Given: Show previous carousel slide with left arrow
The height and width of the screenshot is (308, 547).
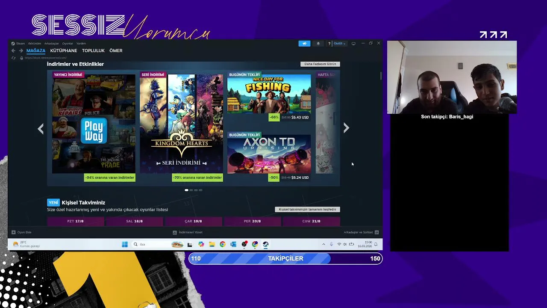Looking at the screenshot, I should point(41,128).
